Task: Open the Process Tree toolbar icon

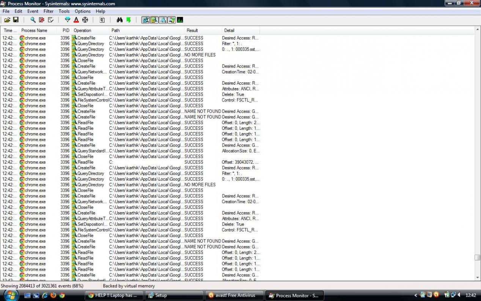Action: coord(102,20)
